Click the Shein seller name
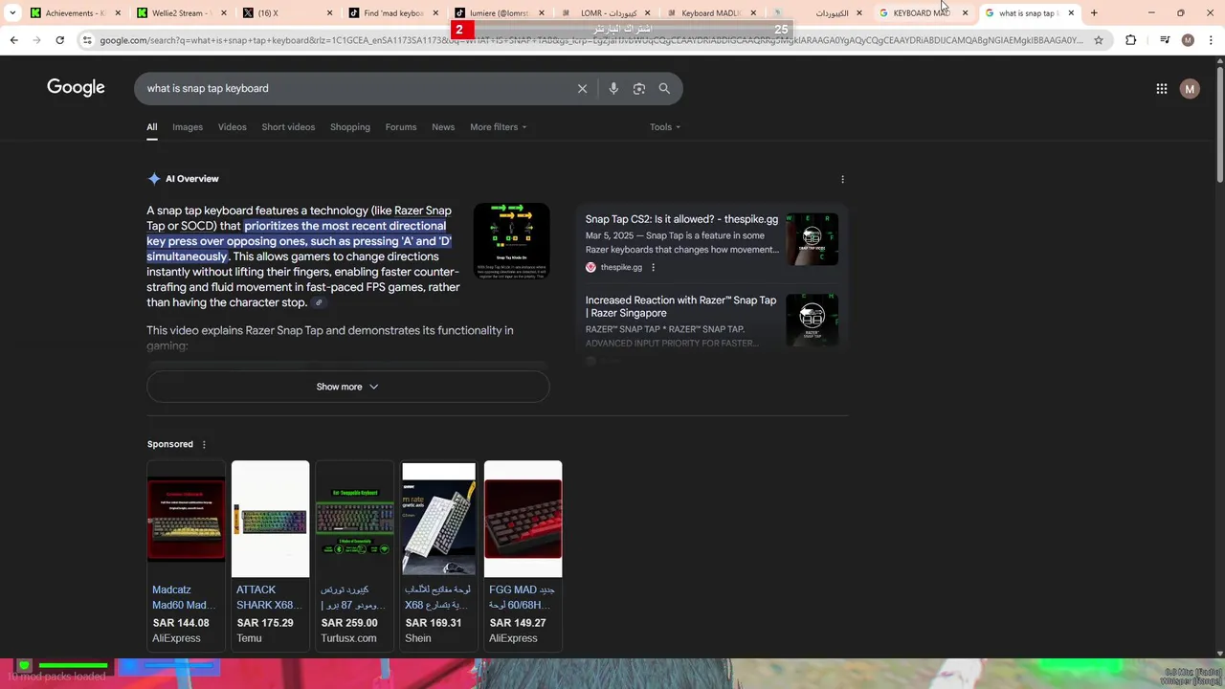The width and height of the screenshot is (1225, 689). click(x=418, y=638)
